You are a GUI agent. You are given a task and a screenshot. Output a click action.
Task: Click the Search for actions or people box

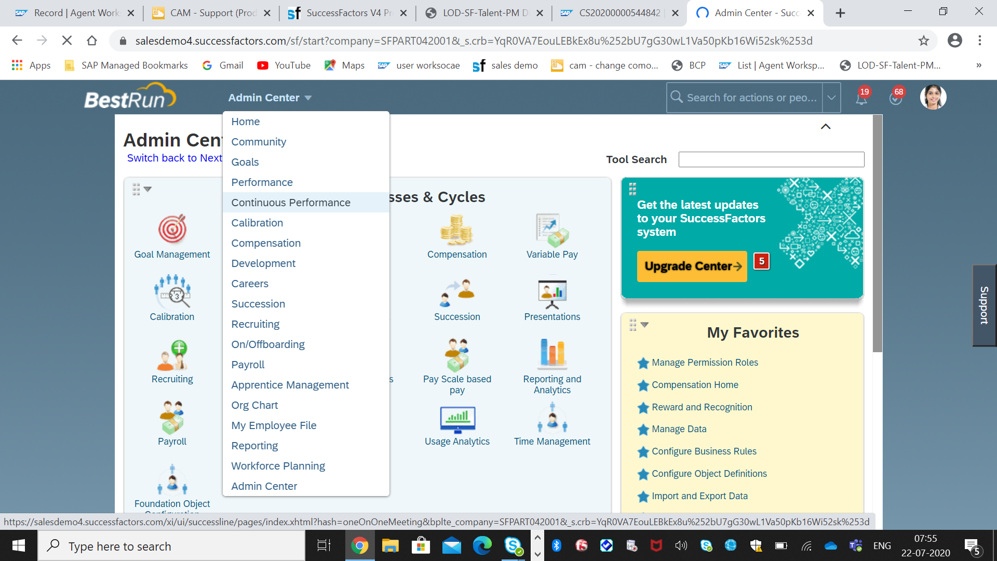pyautogui.click(x=745, y=98)
